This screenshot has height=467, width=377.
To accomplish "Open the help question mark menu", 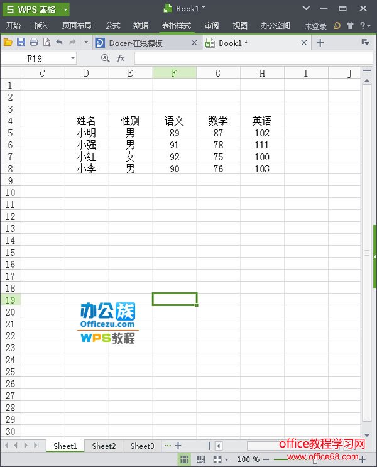I will (x=365, y=26).
